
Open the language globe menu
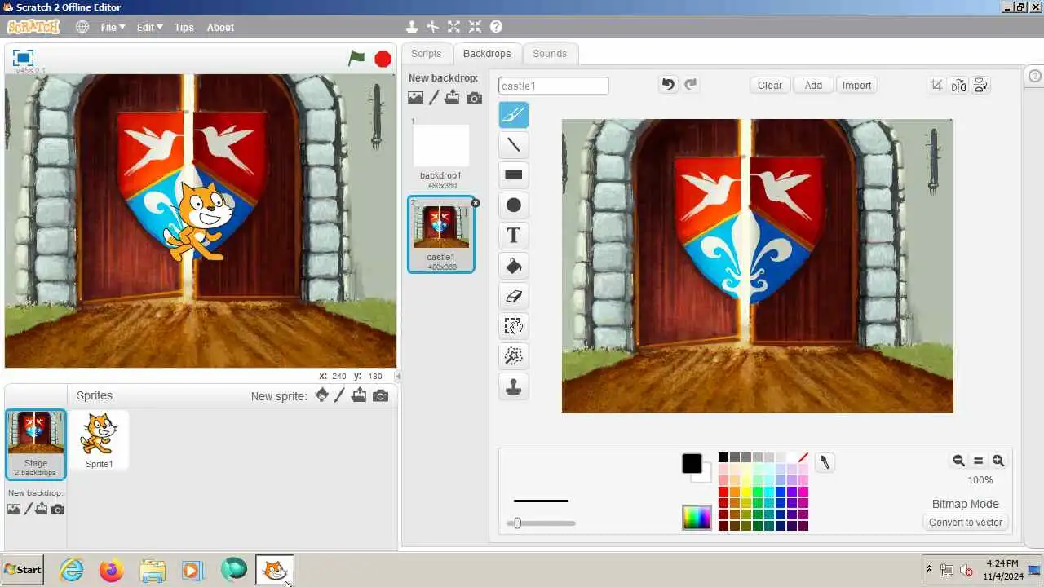(82, 27)
